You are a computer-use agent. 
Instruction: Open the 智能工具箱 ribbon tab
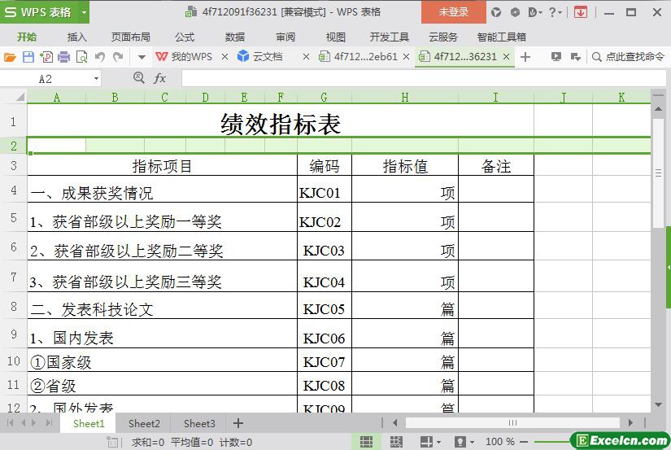tap(502, 37)
